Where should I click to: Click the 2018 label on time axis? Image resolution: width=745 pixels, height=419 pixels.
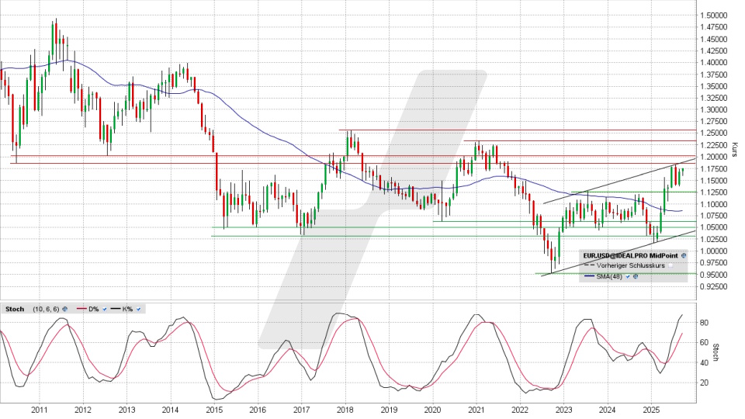[x=345, y=410]
